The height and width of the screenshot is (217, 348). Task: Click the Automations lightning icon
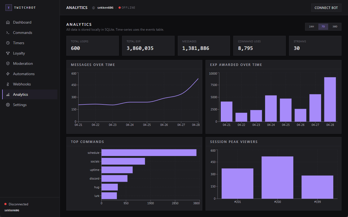tap(8, 74)
